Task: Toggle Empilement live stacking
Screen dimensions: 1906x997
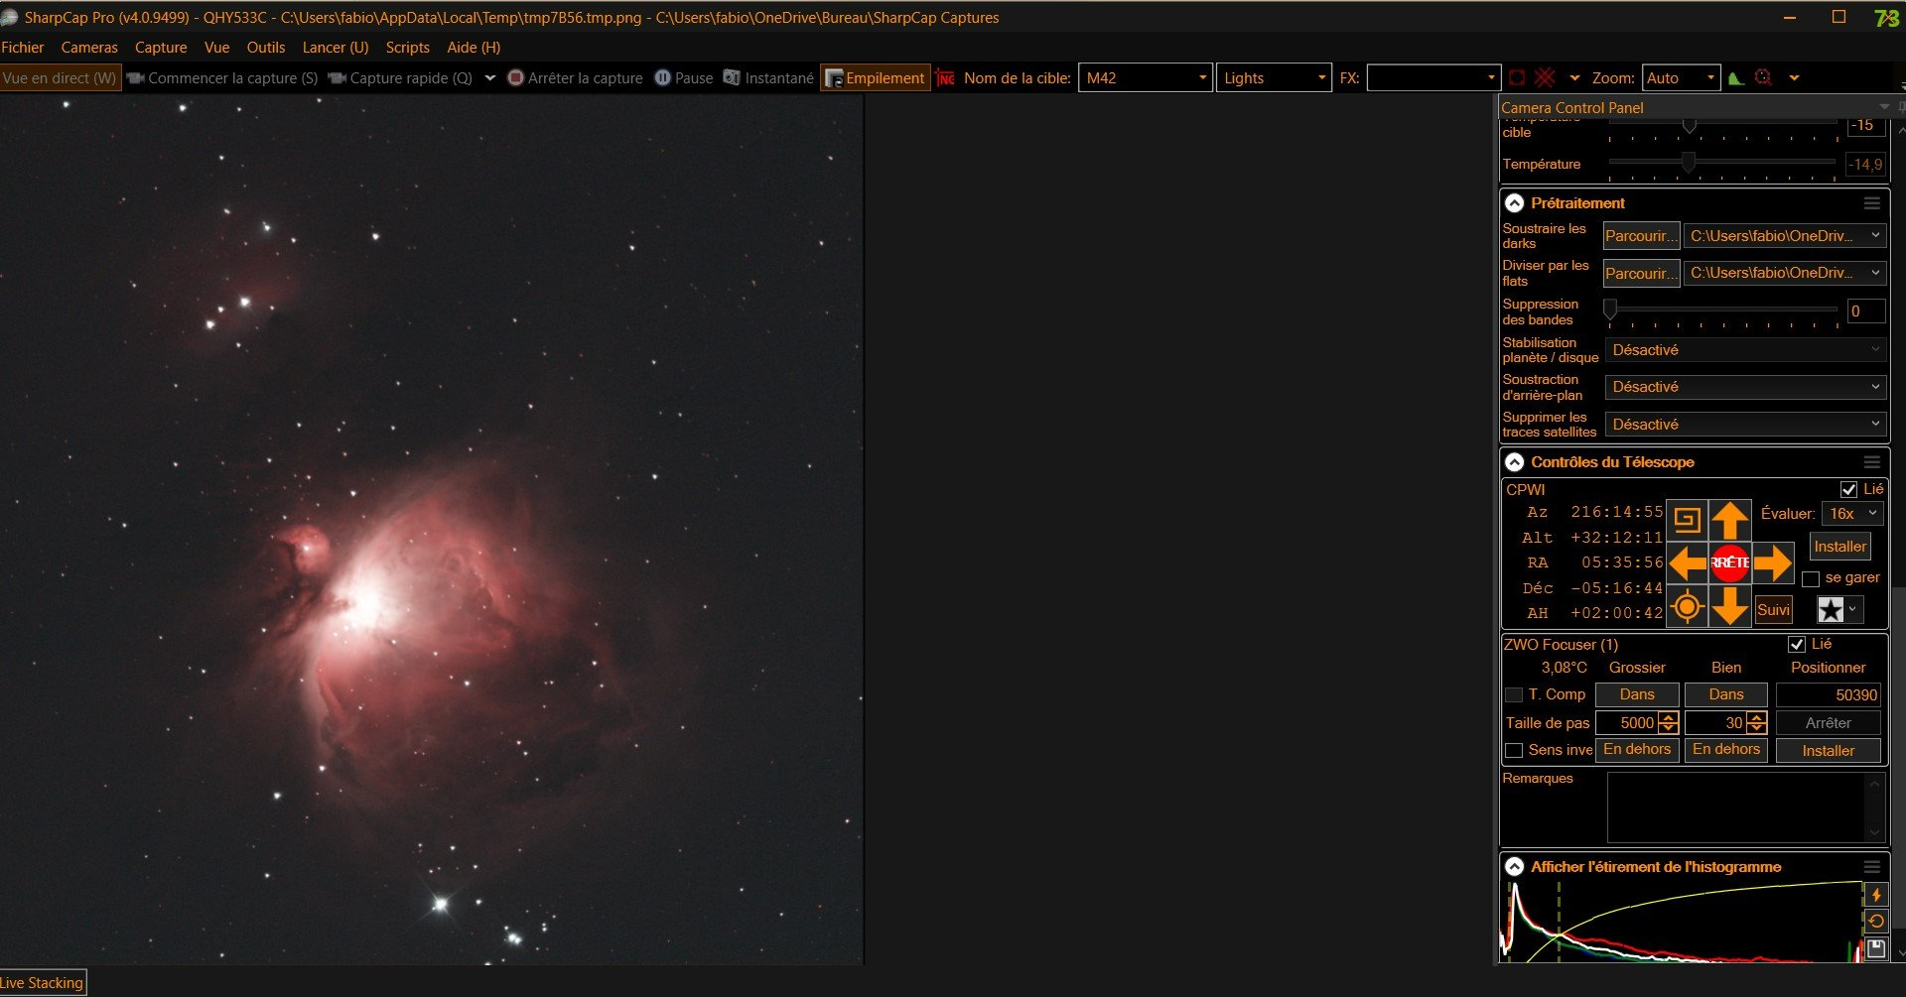Action: pyautogui.click(x=876, y=78)
